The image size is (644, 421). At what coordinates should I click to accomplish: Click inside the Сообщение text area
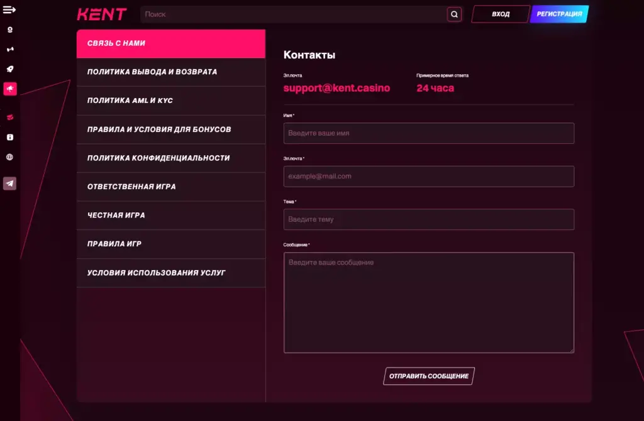pos(428,302)
